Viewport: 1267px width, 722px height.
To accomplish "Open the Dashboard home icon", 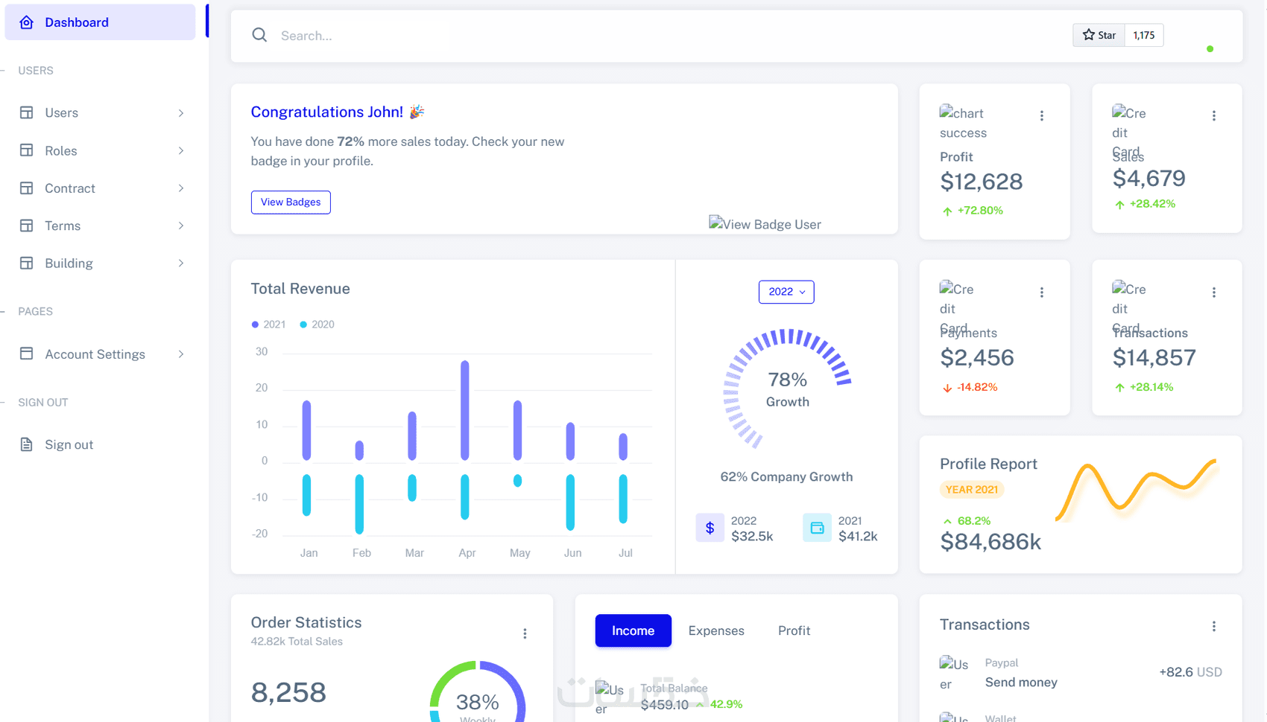I will pos(27,22).
